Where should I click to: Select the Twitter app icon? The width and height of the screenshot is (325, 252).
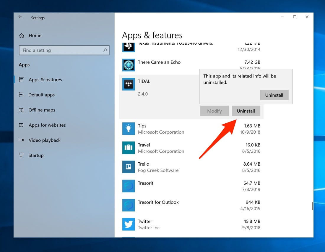coord(129,224)
